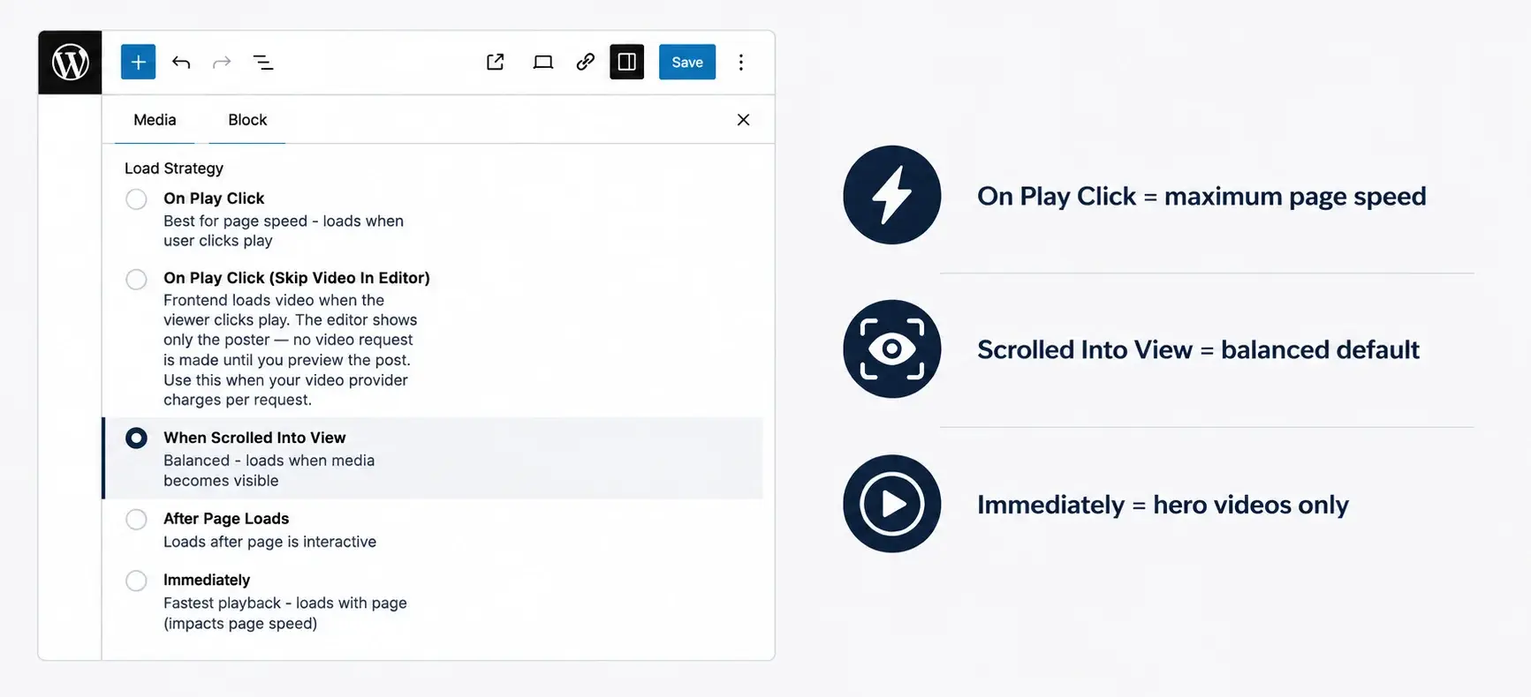
Task: Select the When Scrolled Into View radio
Action: tap(136, 438)
